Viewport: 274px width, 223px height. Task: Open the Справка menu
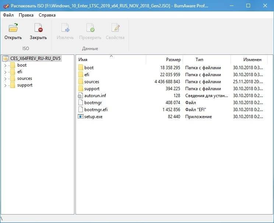point(47,15)
